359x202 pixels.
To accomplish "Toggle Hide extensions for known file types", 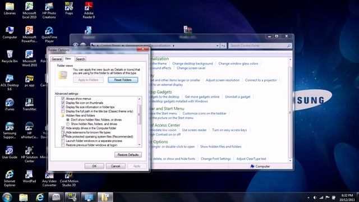I will click(63, 132).
